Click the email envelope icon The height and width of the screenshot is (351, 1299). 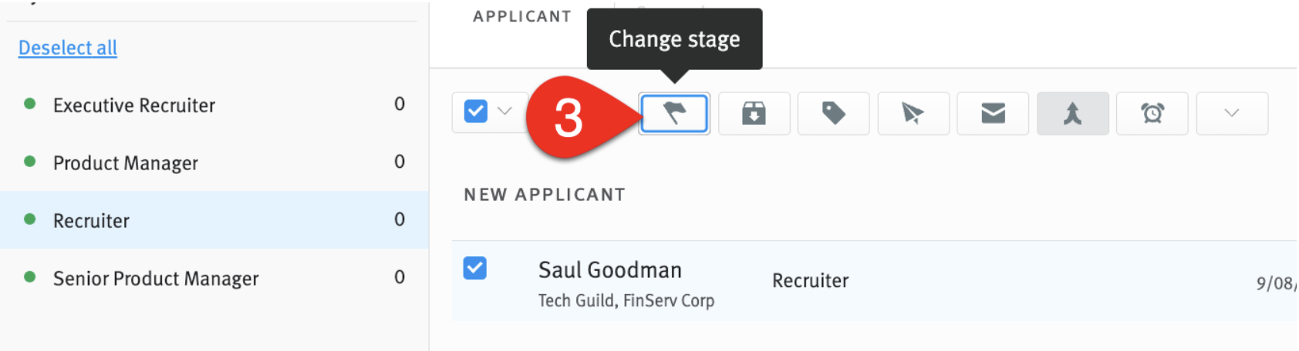click(x=993, y=114)
